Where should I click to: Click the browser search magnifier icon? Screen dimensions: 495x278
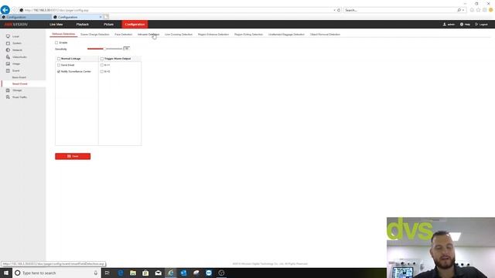pos(459,10)
